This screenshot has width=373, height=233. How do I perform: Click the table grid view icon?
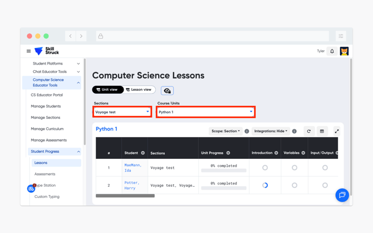click(322, 131)
